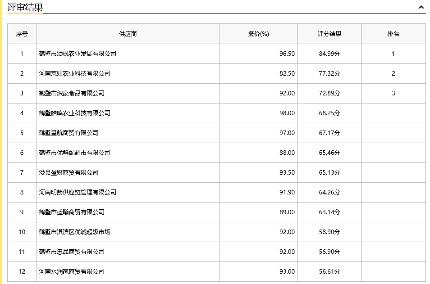Screen dimensions: 430x284
Task: Click supplier 河南水润家商贸有限公司
Action: (x=72, y=271)
